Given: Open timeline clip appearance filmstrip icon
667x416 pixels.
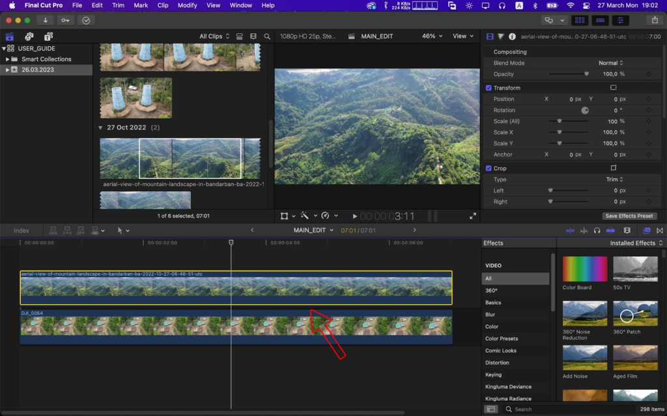Looking at the screenshot, I should 627,231.
